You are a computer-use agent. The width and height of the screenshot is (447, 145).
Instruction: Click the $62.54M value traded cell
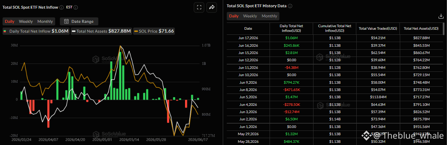(378, 53)
